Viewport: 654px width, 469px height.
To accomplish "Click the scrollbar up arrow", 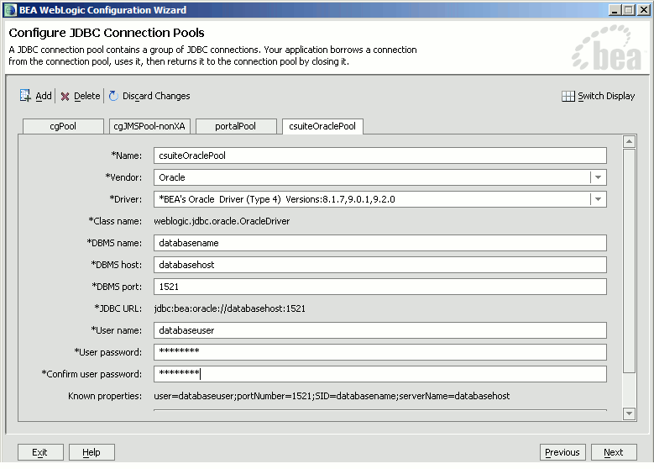I will [629, 141].
